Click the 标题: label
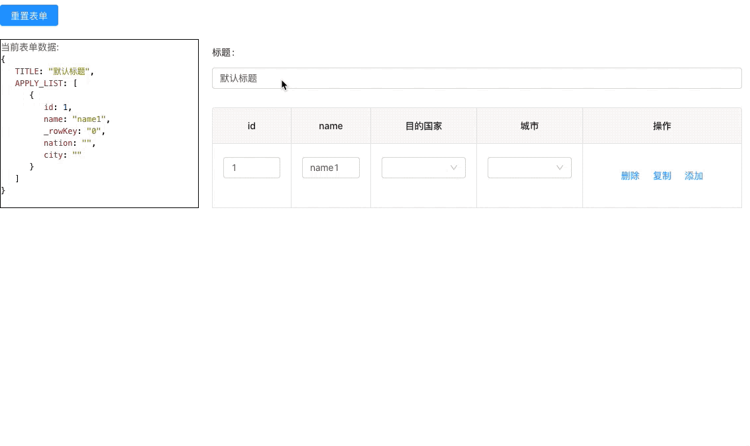The width and height of the screenshot is (750, 446). (223, 52)
